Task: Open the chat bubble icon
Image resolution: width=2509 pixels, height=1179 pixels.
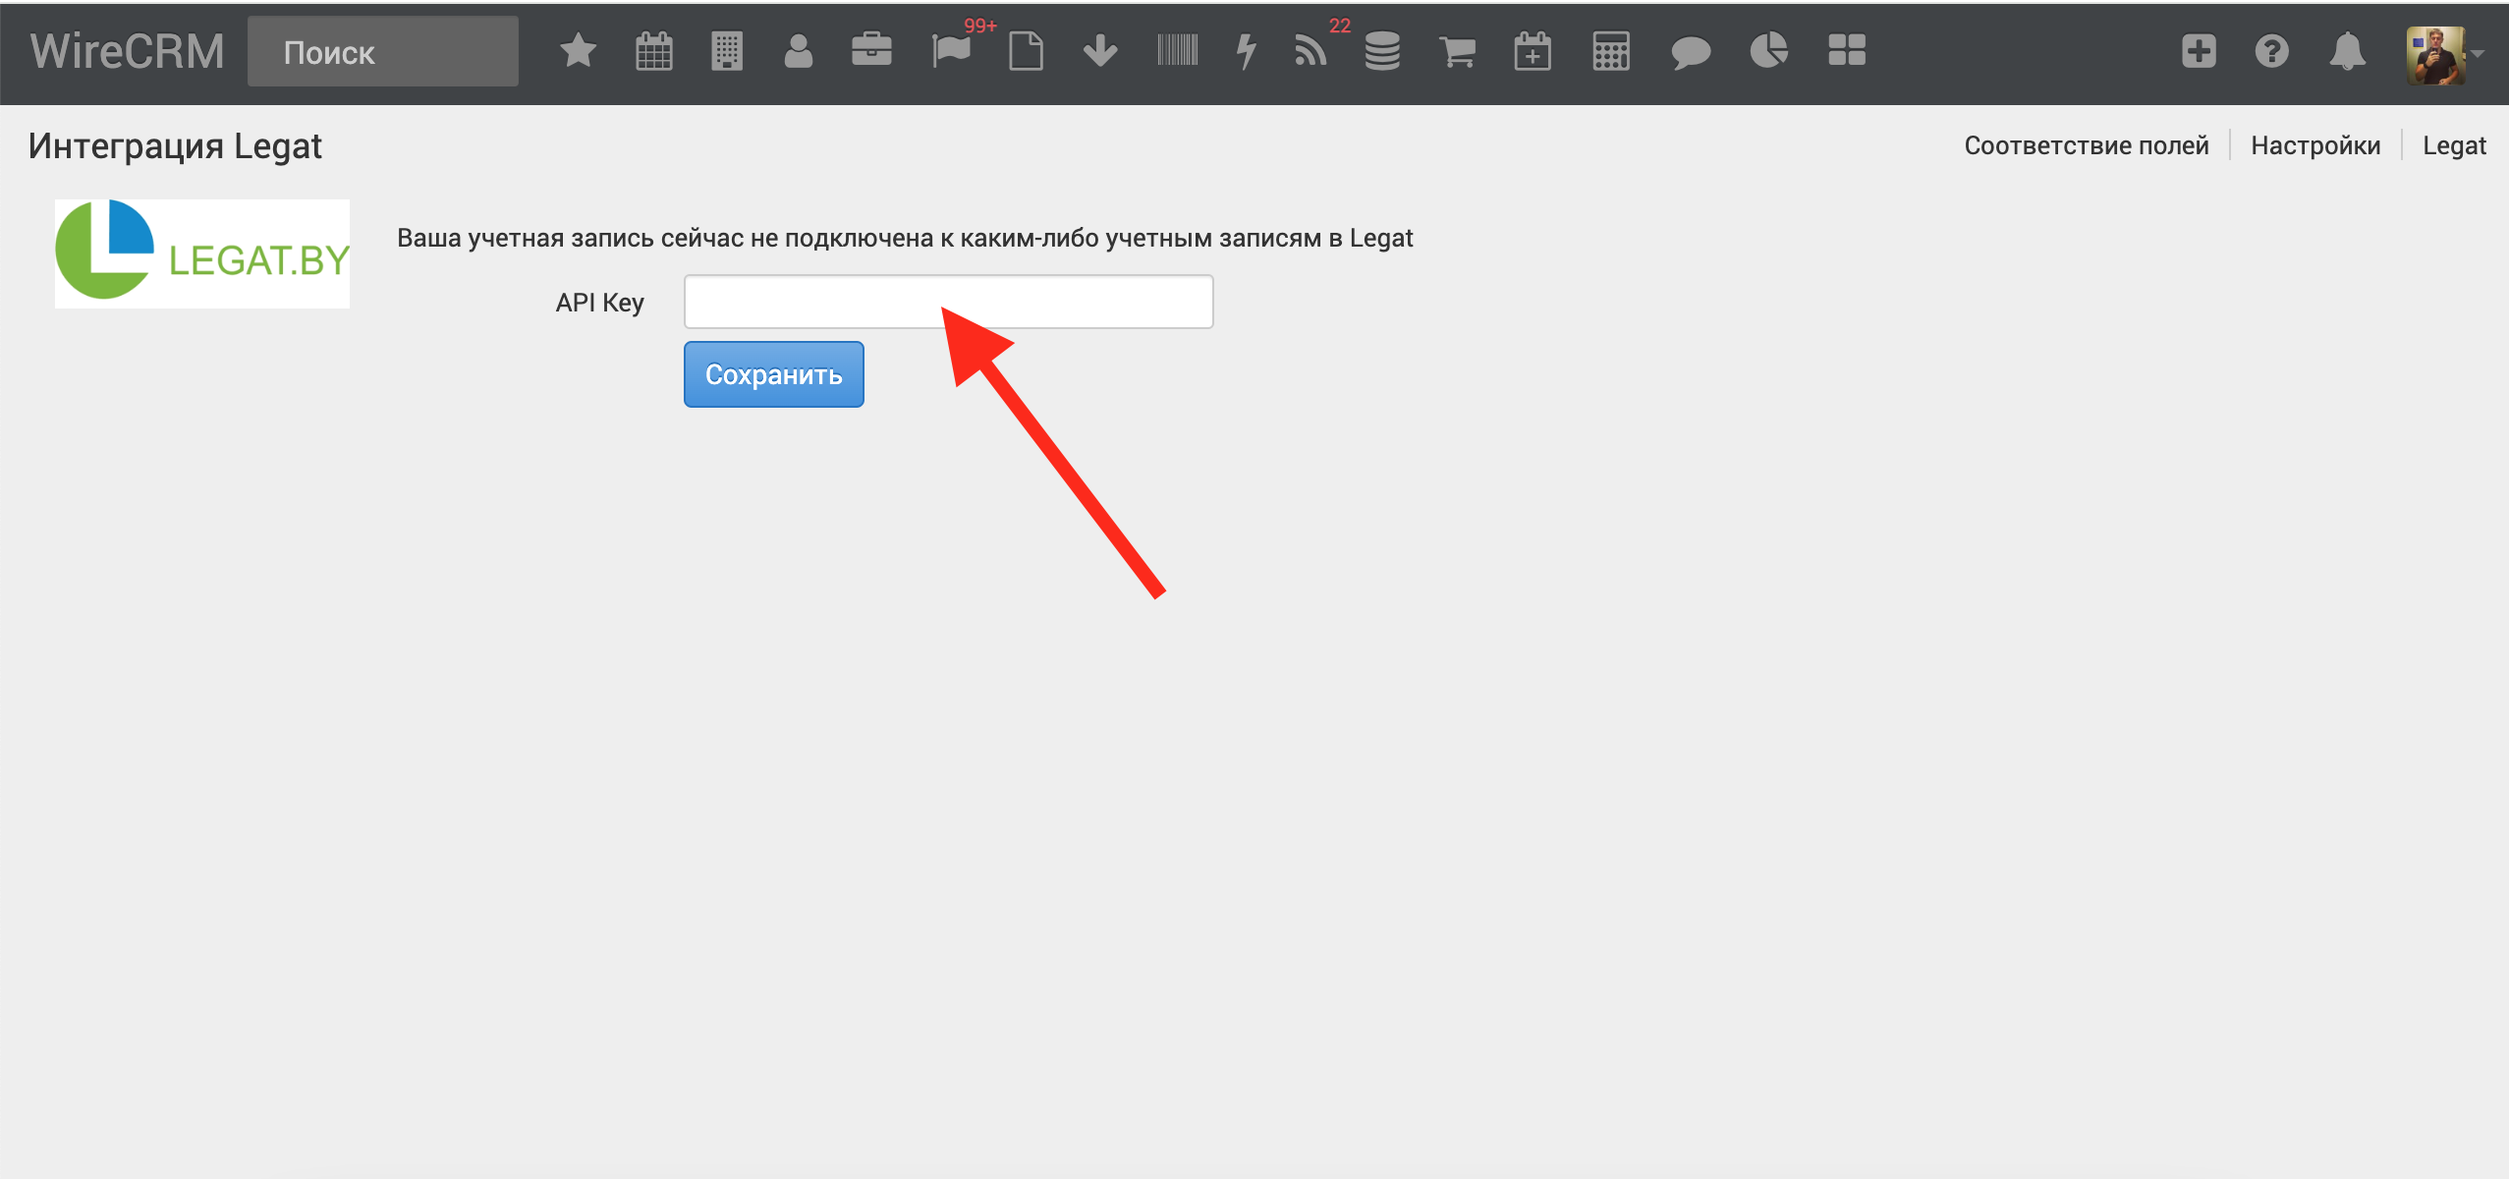Action: pyautogui.click(x=1691, y=52)
